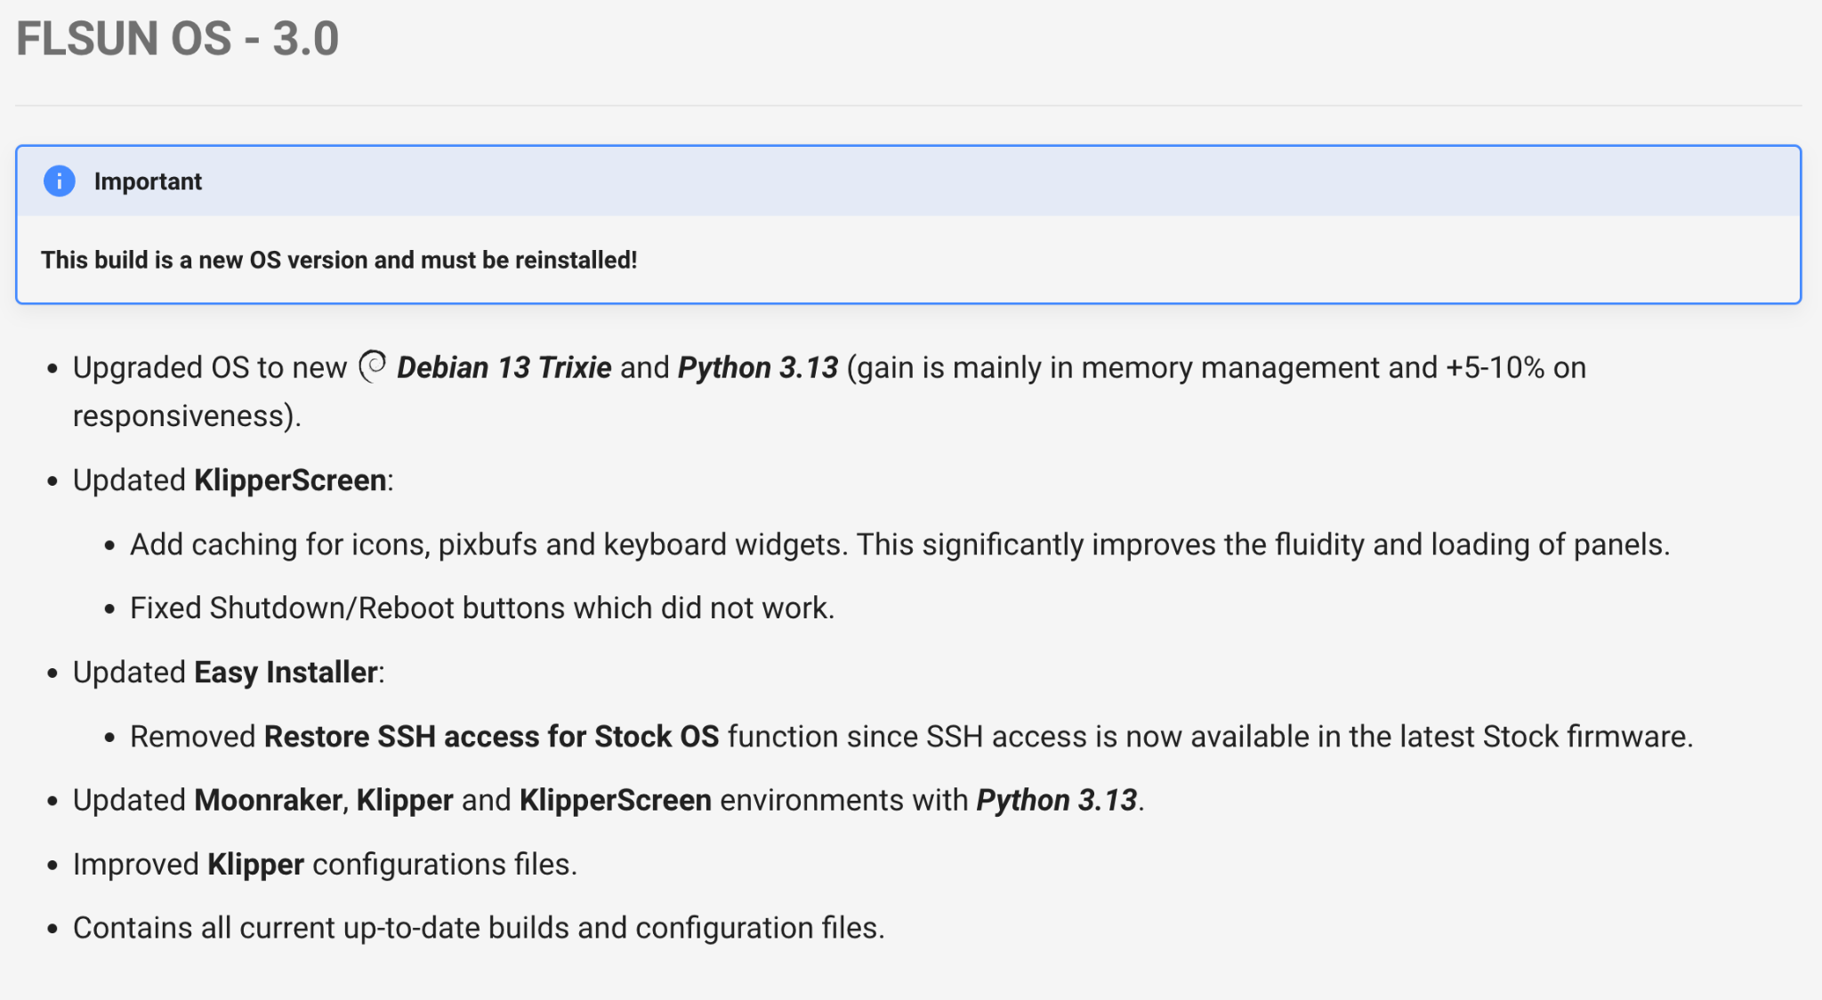Click the Debian swirl logo icon
This screenshot has height=1000, width=1822.
pos(373,366)
